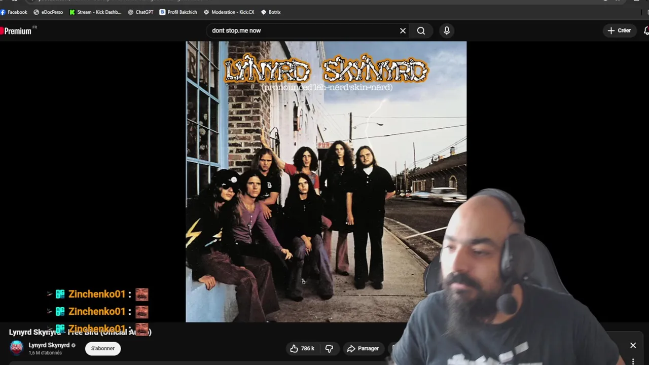Dislike the video with thumbs down

(x=329, y=348)
